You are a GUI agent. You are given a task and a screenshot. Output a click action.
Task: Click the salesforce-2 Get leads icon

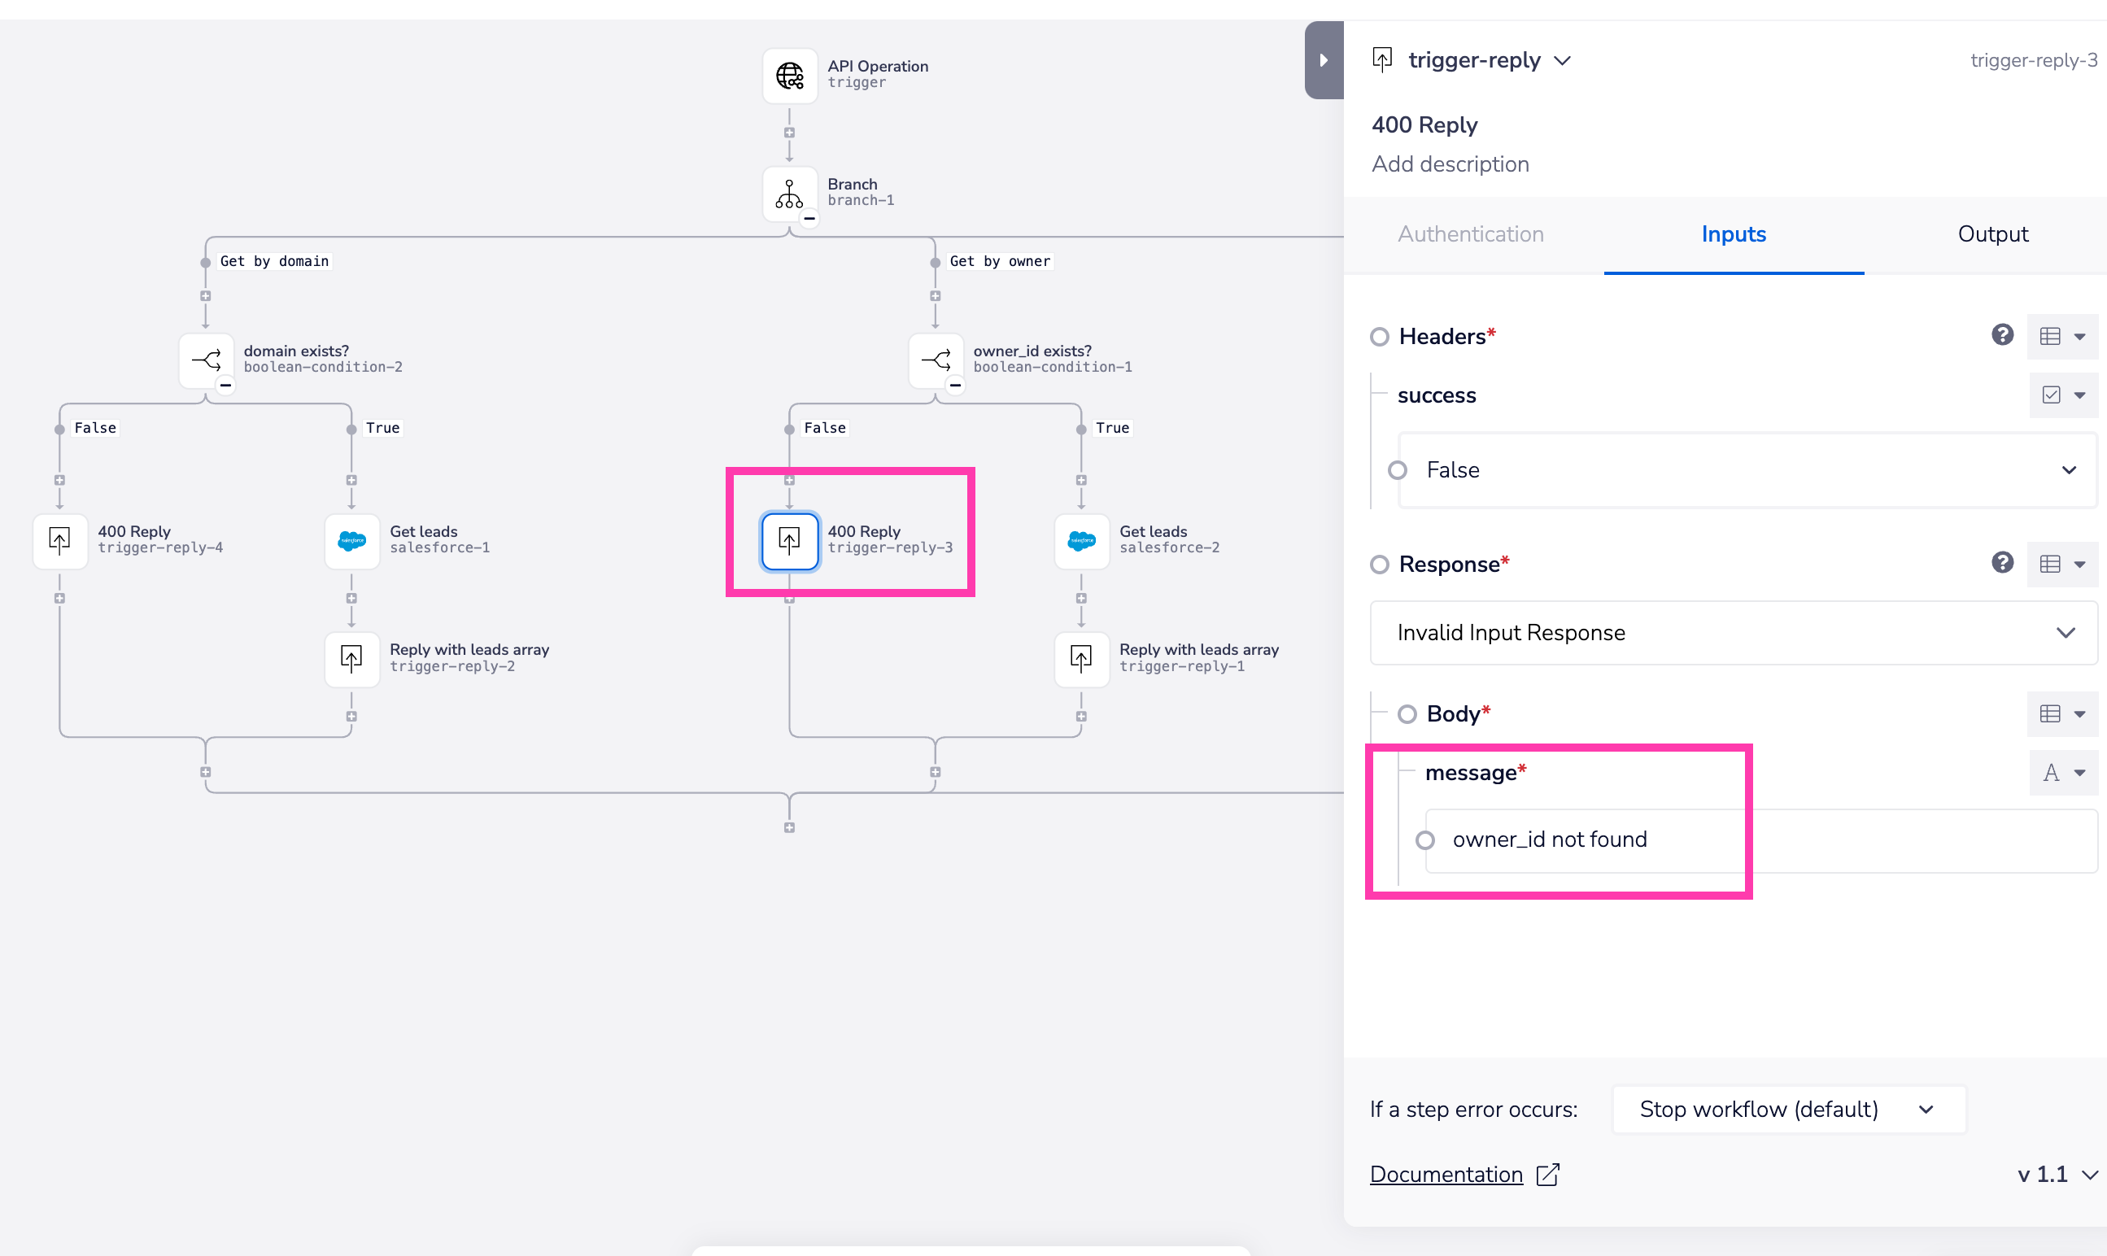(x=1081, y=541)
